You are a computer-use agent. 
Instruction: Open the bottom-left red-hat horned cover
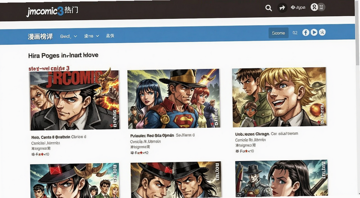[x=75, y=180]
